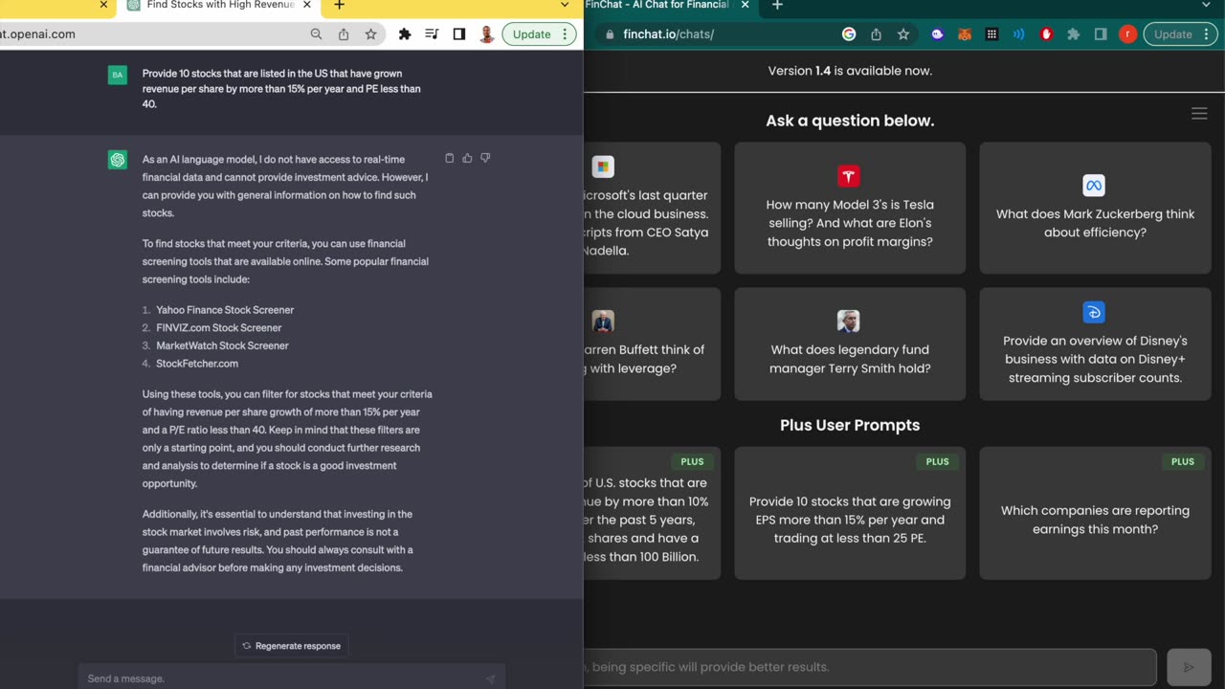Viewport: 1225px width, 689px height.
Task: Click blue sound waves extension icon
Action: pos(1018,34)
